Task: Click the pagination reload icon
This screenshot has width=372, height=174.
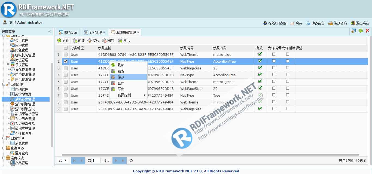Action: [131, 161]
